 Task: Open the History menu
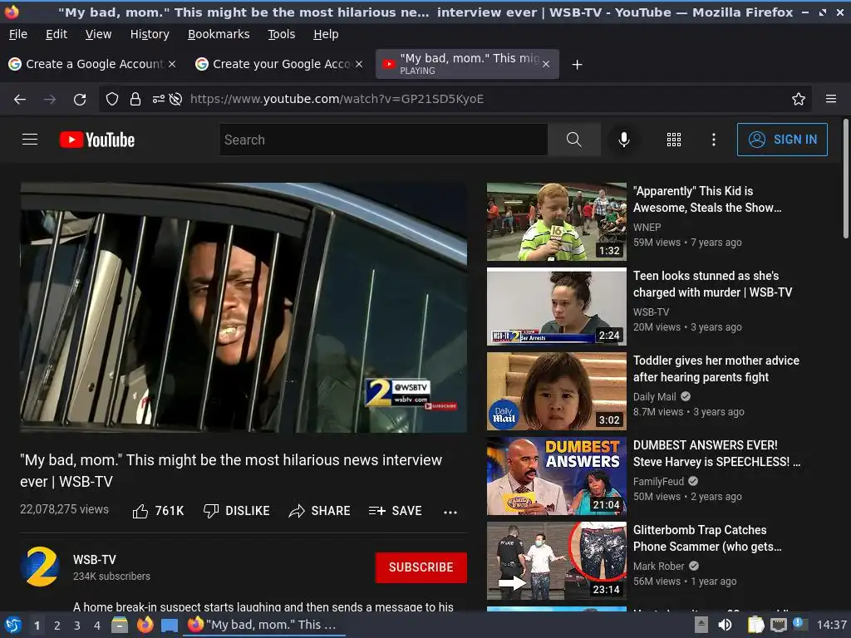(150, 34)
